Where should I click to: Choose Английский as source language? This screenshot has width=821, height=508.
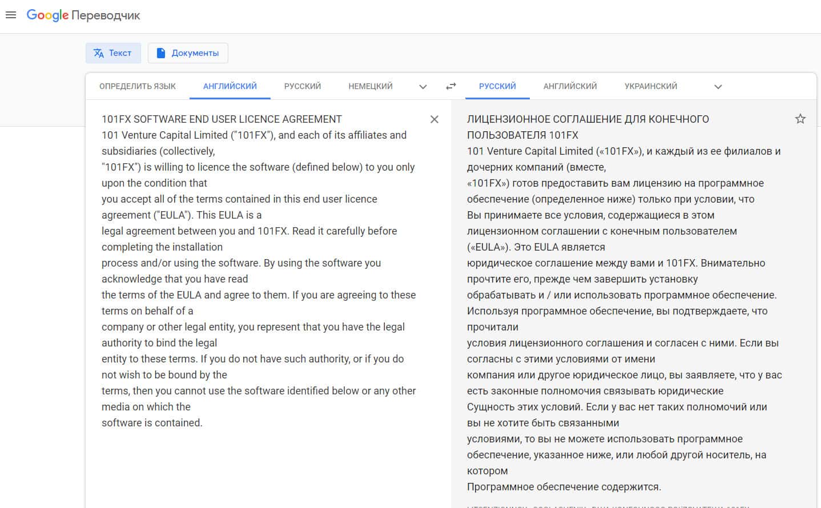point(230,86)
